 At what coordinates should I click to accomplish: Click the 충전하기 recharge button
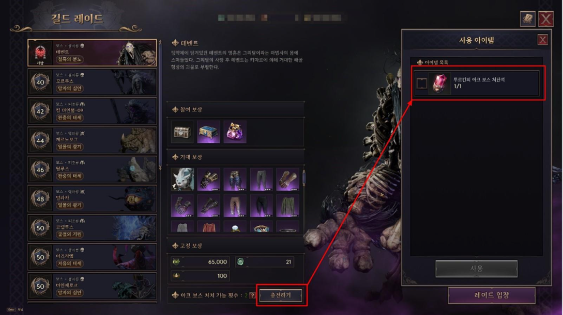click(x=281, y=295)
